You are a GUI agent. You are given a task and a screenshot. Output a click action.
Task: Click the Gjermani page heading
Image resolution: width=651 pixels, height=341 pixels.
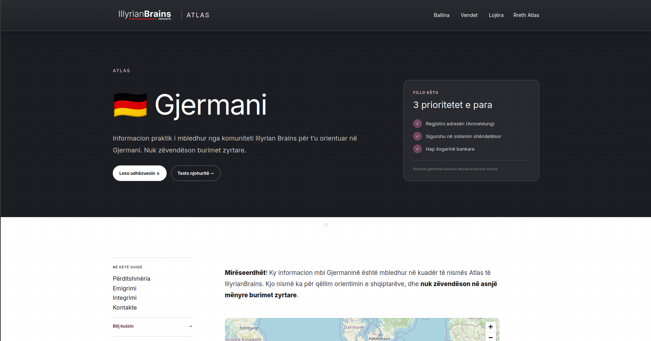tap(211, 105)
